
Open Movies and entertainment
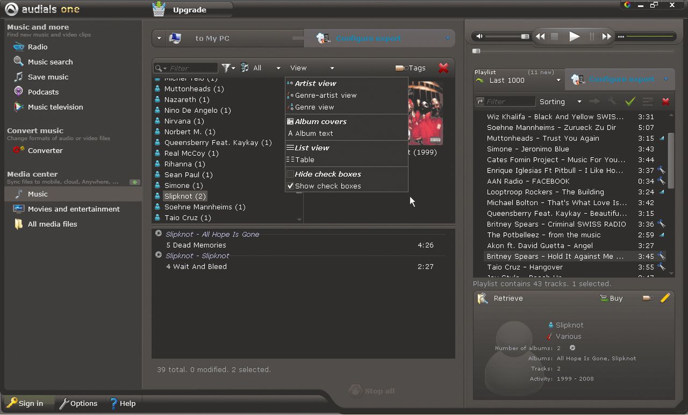pos(74,209)
